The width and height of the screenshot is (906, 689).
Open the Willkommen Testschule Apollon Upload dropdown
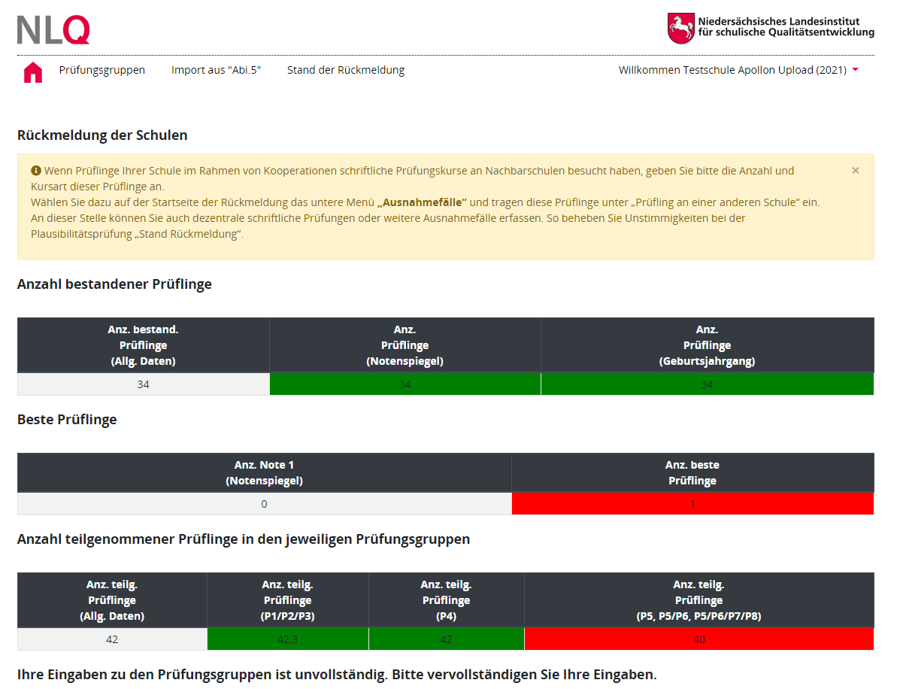pos(738,70)
